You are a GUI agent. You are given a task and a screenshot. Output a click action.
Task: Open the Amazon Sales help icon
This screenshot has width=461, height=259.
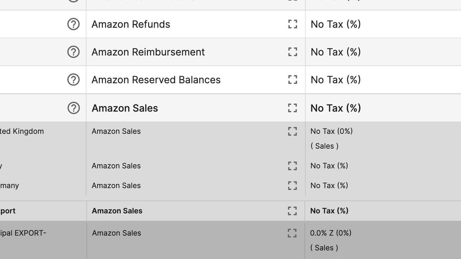(x=74, y=108)
